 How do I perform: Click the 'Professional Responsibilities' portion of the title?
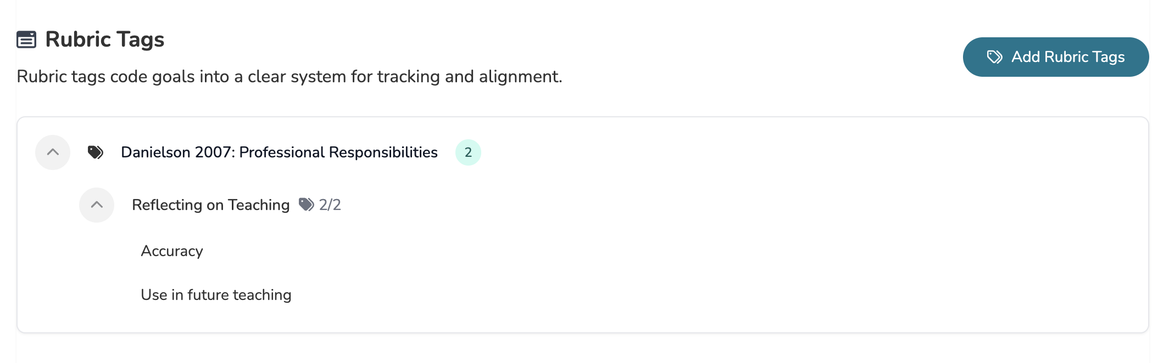coord(338,152)
